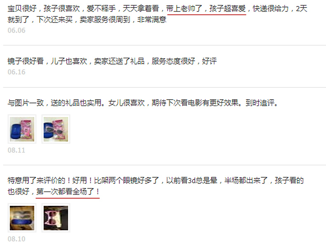The width and height of the screenshot is (326, 248).
Task: Click the review beginning 镜子很好看
Action: click(x=112, y=61)
